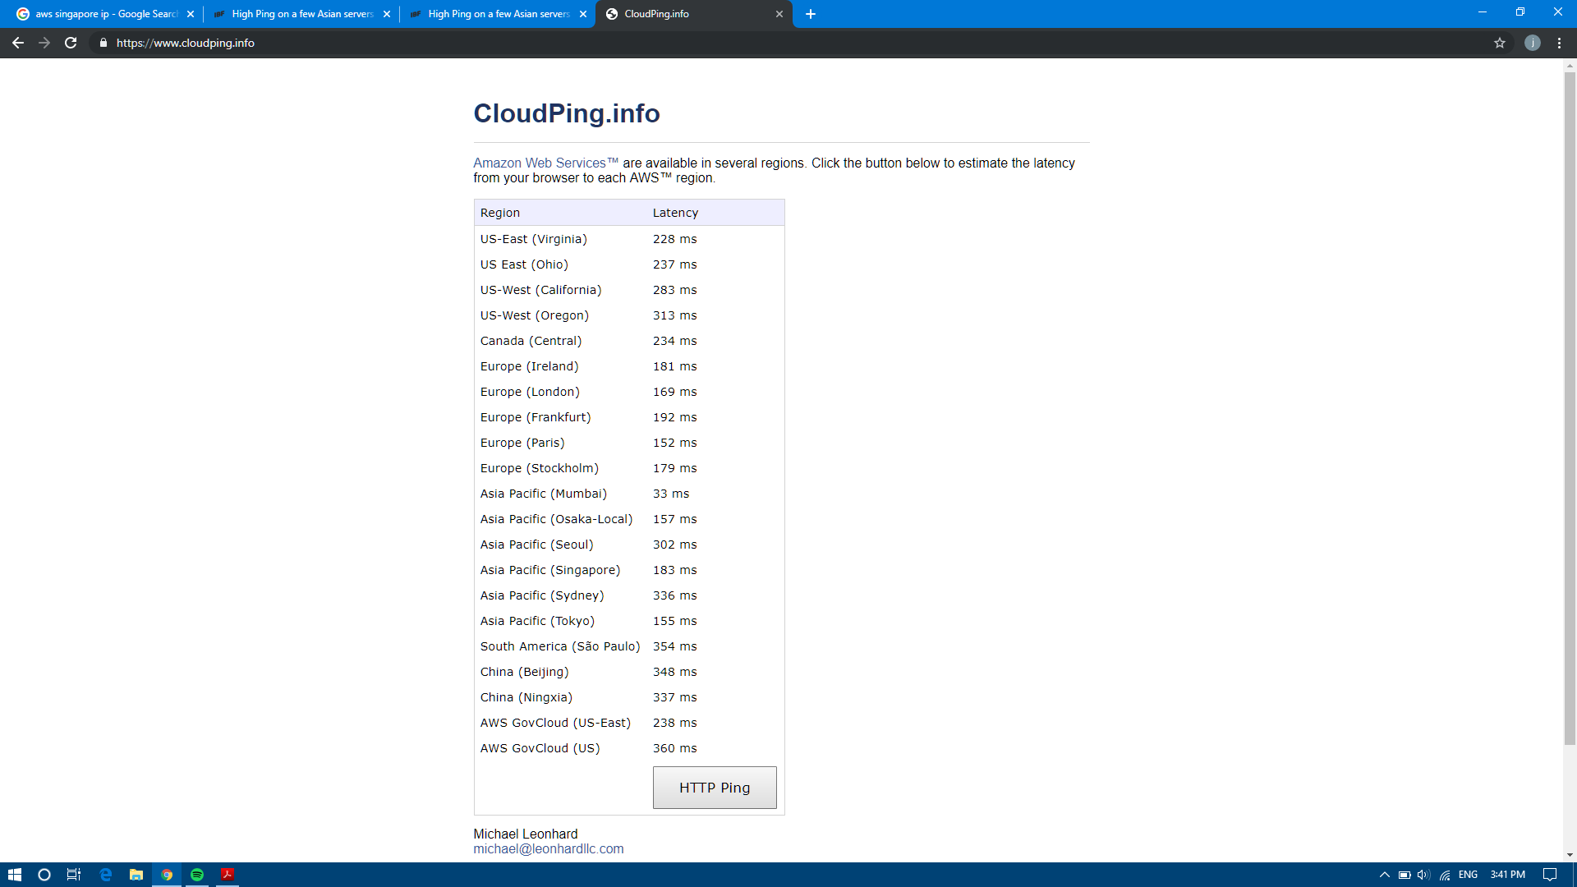Close the aws singapore ip Google tab
Screen dimensions: 1577x887
point(191,14)
